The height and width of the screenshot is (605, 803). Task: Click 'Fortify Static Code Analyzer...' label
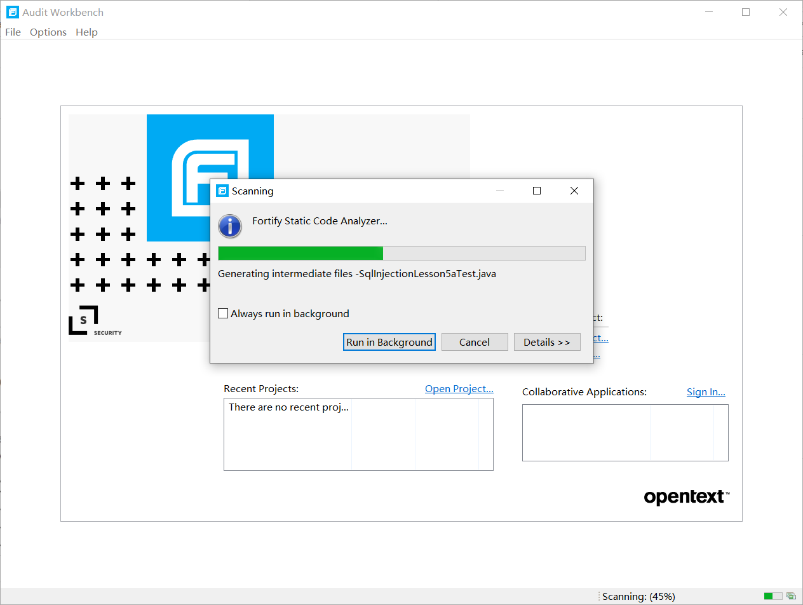point(320,221)
